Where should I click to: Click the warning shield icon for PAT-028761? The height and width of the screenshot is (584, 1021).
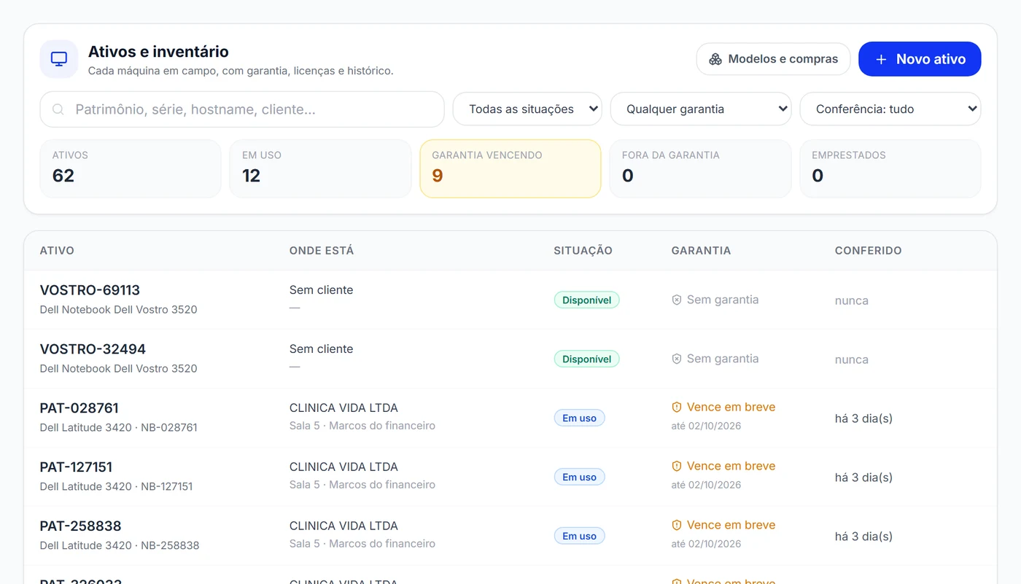click(677, 407)
